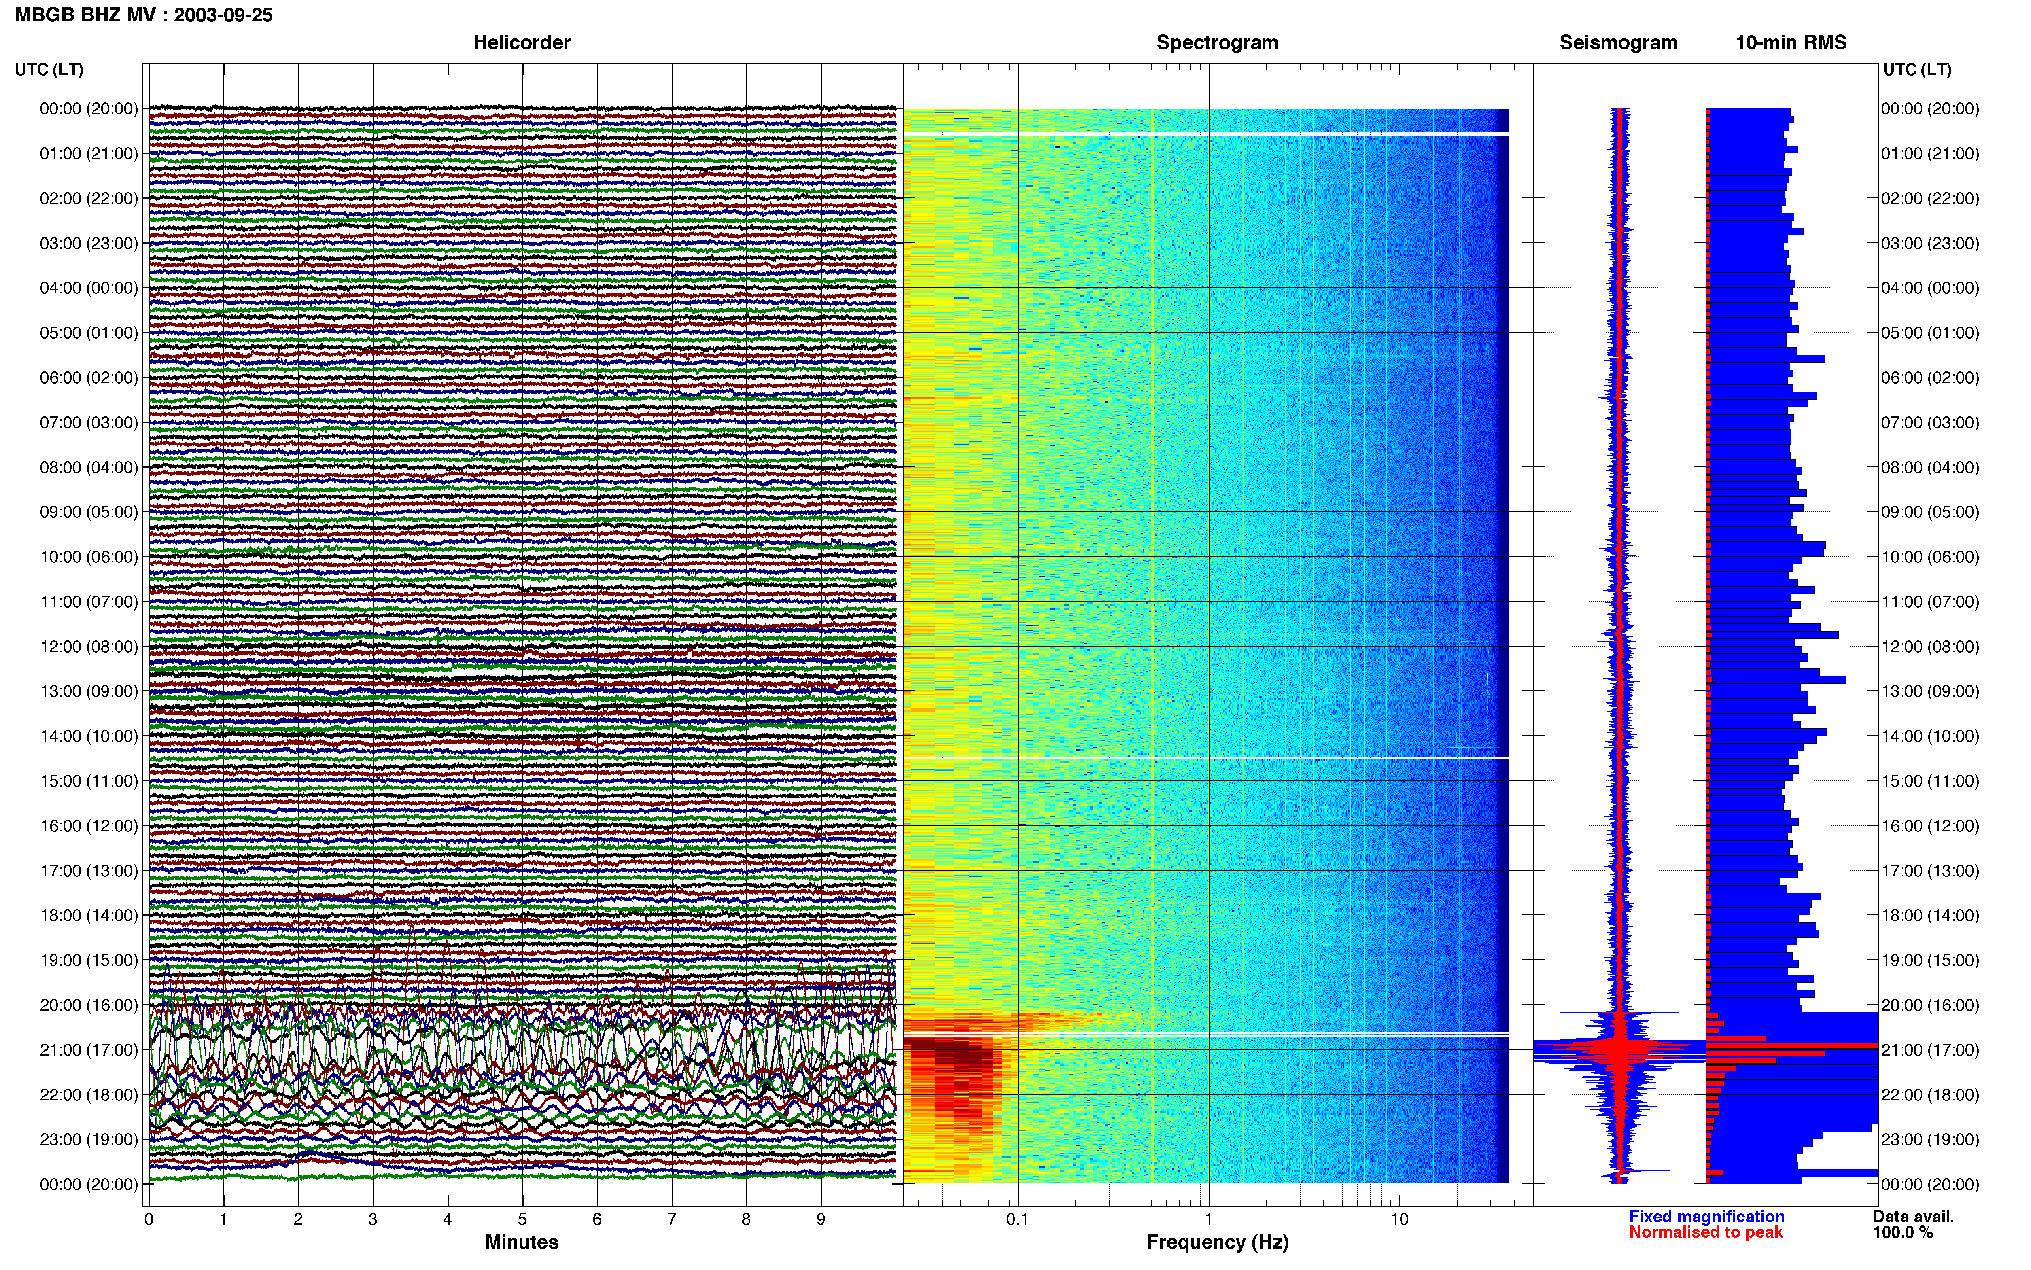2031x1270 pixels.
Task: Click left time label '10:00 (06:00)'
Action: tap(89, 557)
